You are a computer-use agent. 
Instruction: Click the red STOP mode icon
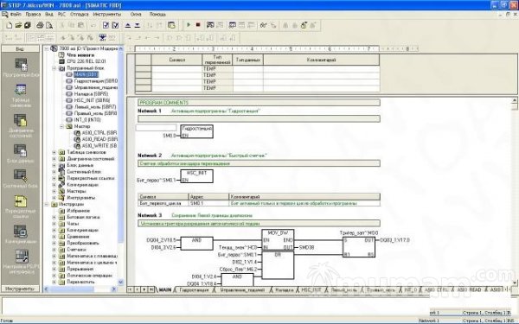coord(198,25)
